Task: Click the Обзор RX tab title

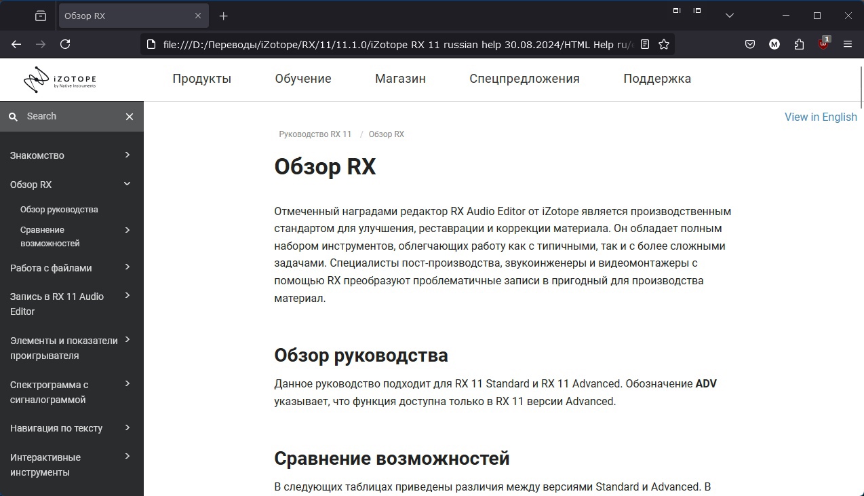Action: pos(85,16)
